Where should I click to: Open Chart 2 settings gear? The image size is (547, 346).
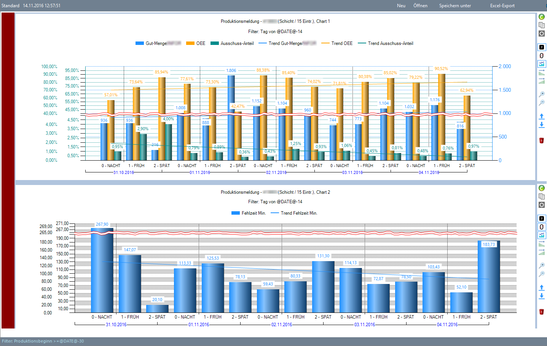tap(542, 205)
